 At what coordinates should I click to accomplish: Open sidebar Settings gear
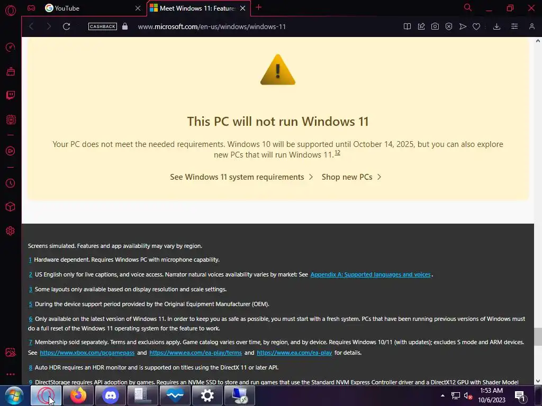(x=11, y=230)
